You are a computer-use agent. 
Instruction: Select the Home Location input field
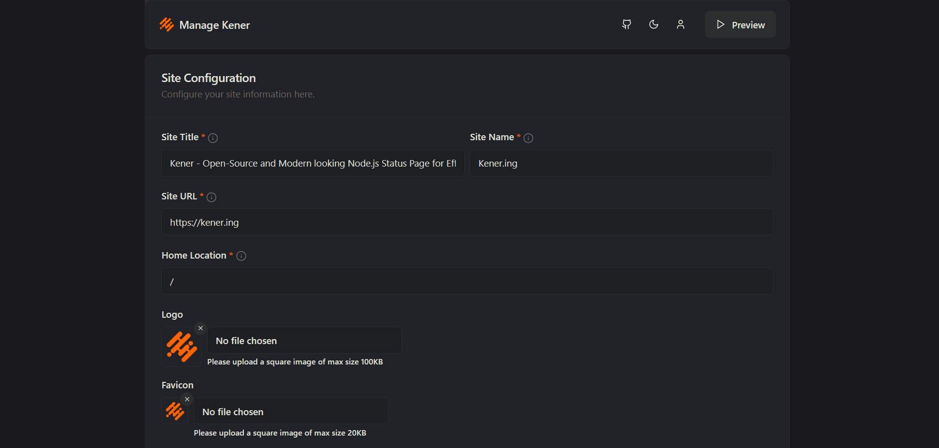tap(467, 281)
